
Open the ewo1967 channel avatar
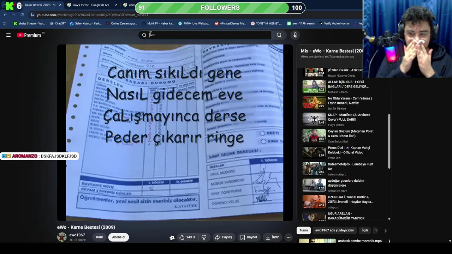coord(62,237)
